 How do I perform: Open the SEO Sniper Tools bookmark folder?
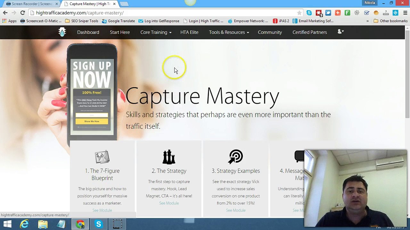tap(82, 21)
